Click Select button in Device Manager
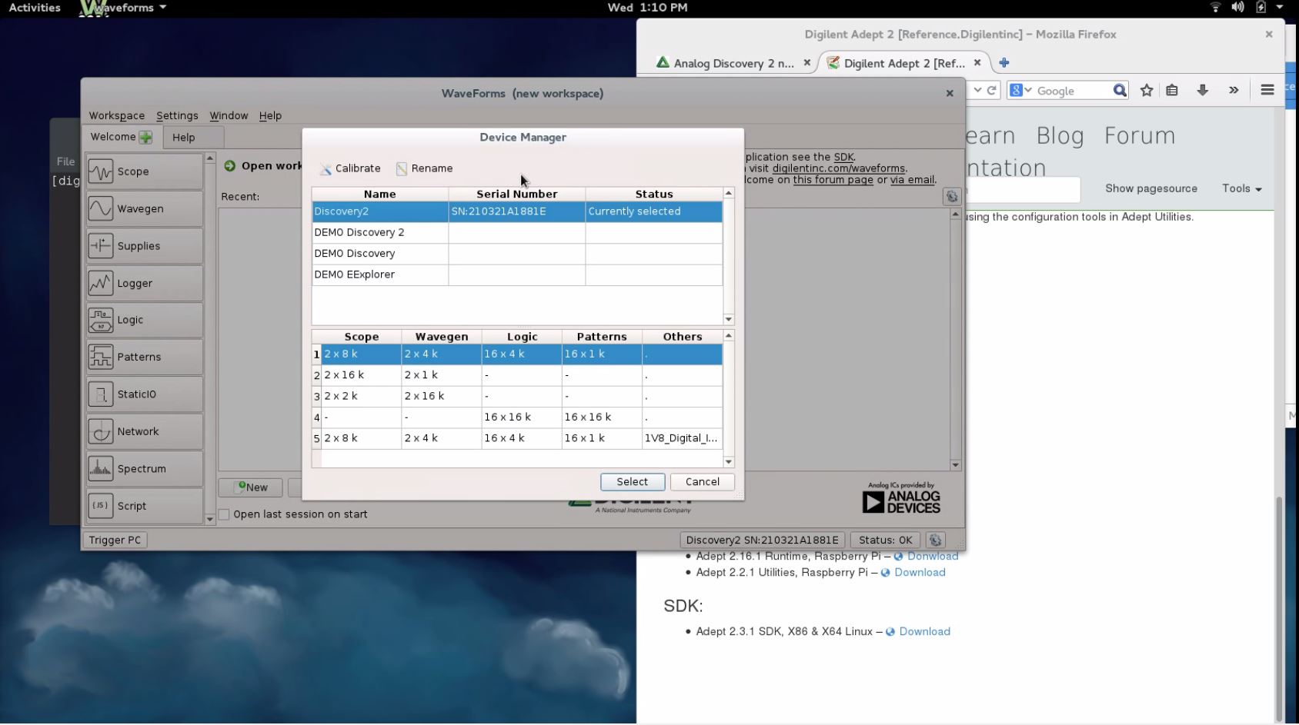The width and height of the screenshot is (1299, 725). pos(633,481)
